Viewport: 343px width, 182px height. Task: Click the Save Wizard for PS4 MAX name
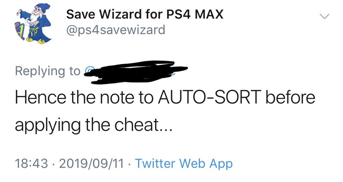click(145, 14)
